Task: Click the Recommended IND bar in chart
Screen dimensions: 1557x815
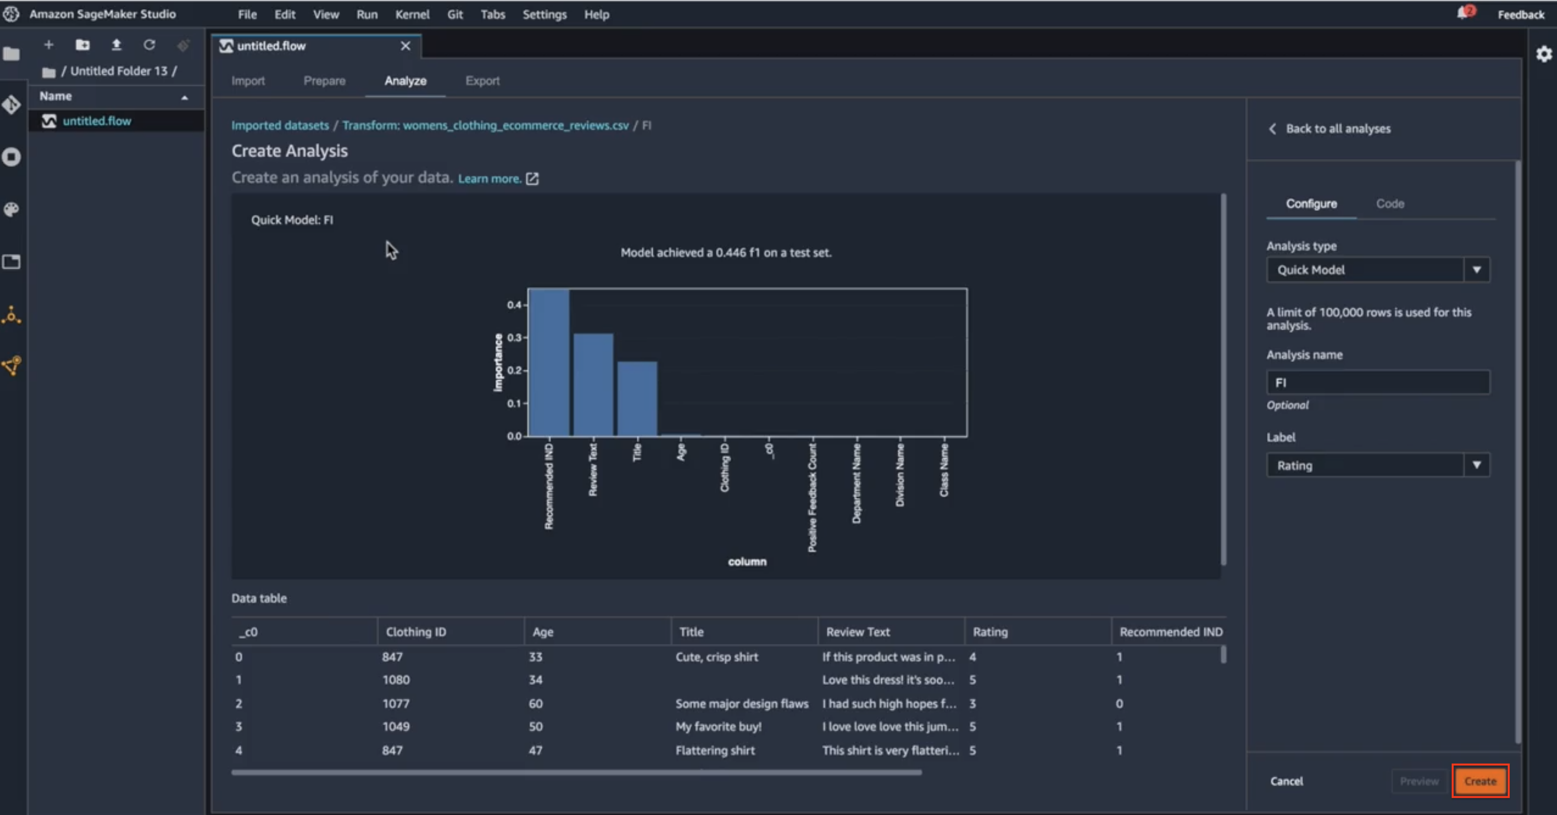Action: pyautogui.click(x=549, y=362)
